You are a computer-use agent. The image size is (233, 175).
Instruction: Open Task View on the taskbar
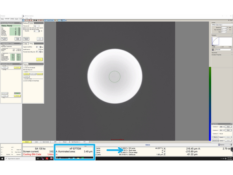38,158
